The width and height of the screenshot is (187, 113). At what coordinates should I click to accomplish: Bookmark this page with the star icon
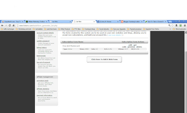172,25
